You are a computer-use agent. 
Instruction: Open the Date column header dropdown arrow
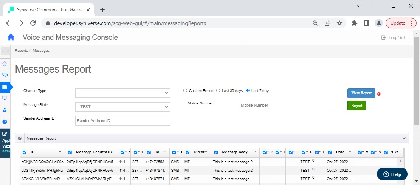click(350, 152)
